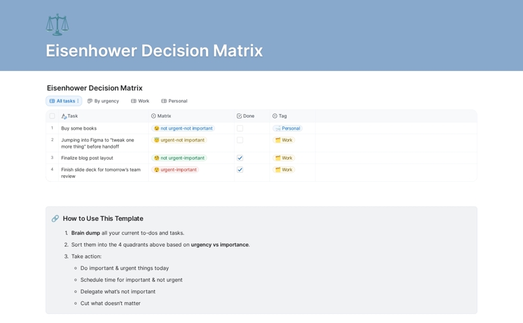Check Done for Buy some books
The height and width of the screenshot is (323, 523).
click(240, 128)
